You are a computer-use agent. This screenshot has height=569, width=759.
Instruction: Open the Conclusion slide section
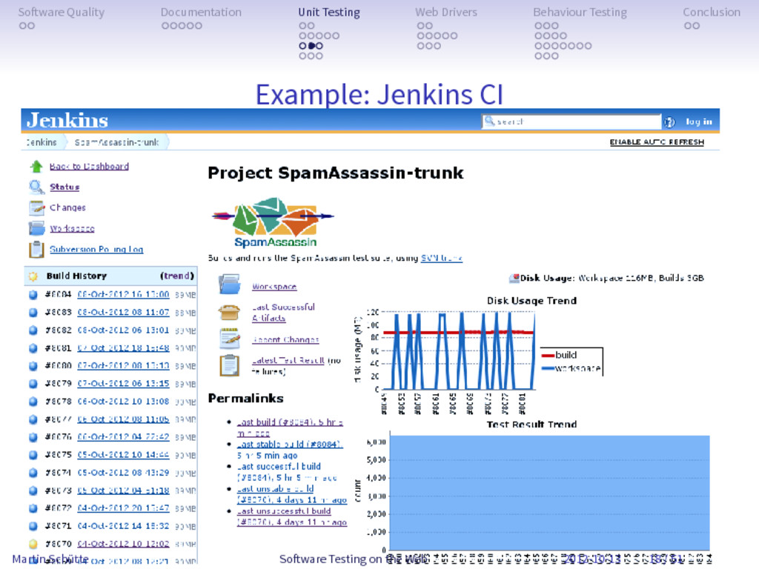coord(712,12)
